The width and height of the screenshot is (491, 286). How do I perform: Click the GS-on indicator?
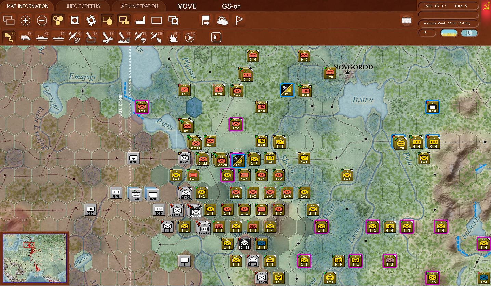(231, 6)
